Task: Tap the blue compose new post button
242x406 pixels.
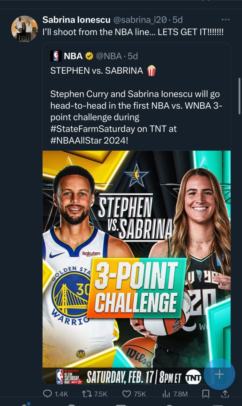Action: click(219, 374)
